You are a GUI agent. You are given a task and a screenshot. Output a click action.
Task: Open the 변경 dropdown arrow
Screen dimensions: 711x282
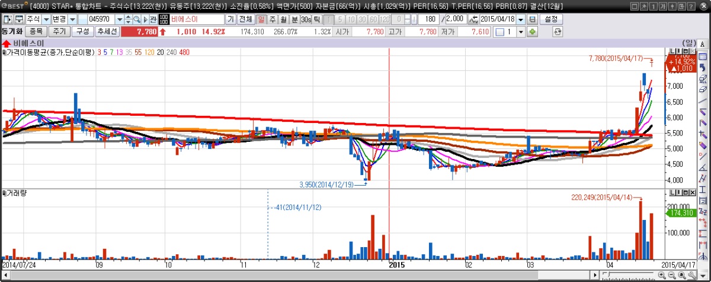tap(72, 20)
